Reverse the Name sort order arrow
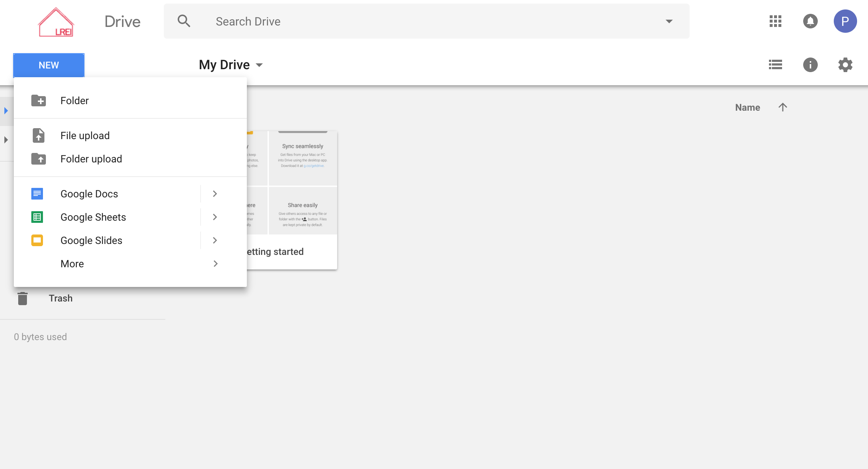The width and height of the screenshot is (868, 469). pyautogui.click(x=783, y=107)
